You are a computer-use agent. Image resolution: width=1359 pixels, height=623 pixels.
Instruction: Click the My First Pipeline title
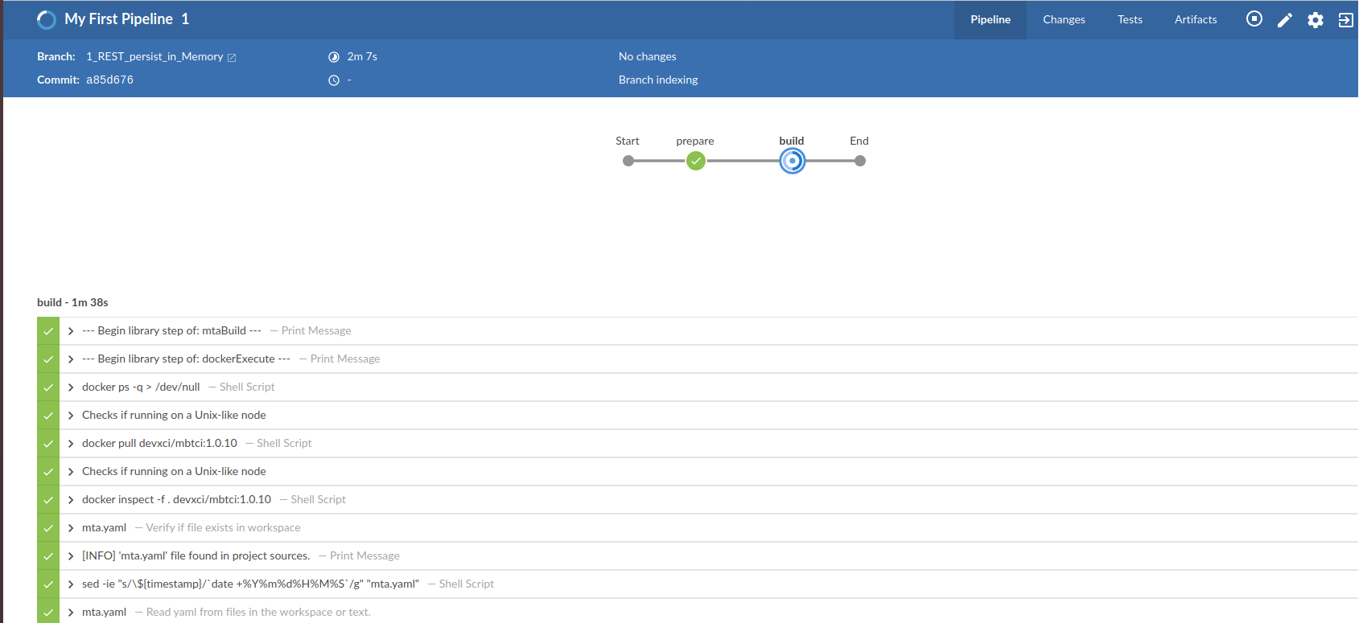click(x=119, y=19)
